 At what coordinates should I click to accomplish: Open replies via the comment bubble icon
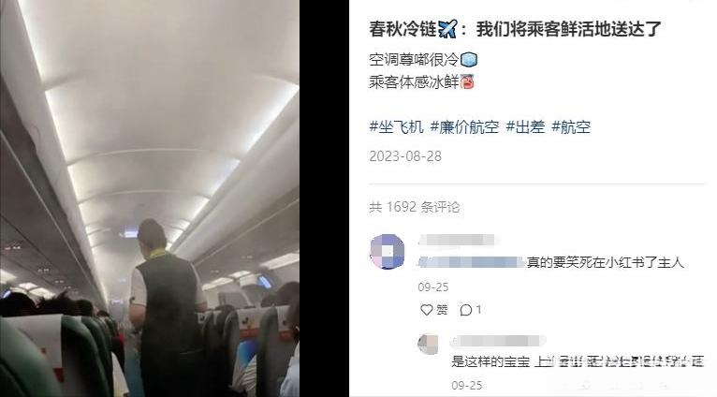(x=471, y=310)
